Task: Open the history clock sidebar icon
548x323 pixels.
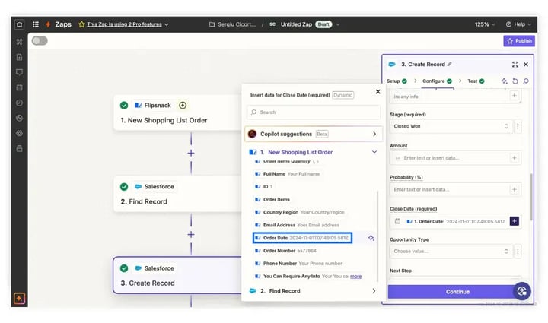Action: 19,103
